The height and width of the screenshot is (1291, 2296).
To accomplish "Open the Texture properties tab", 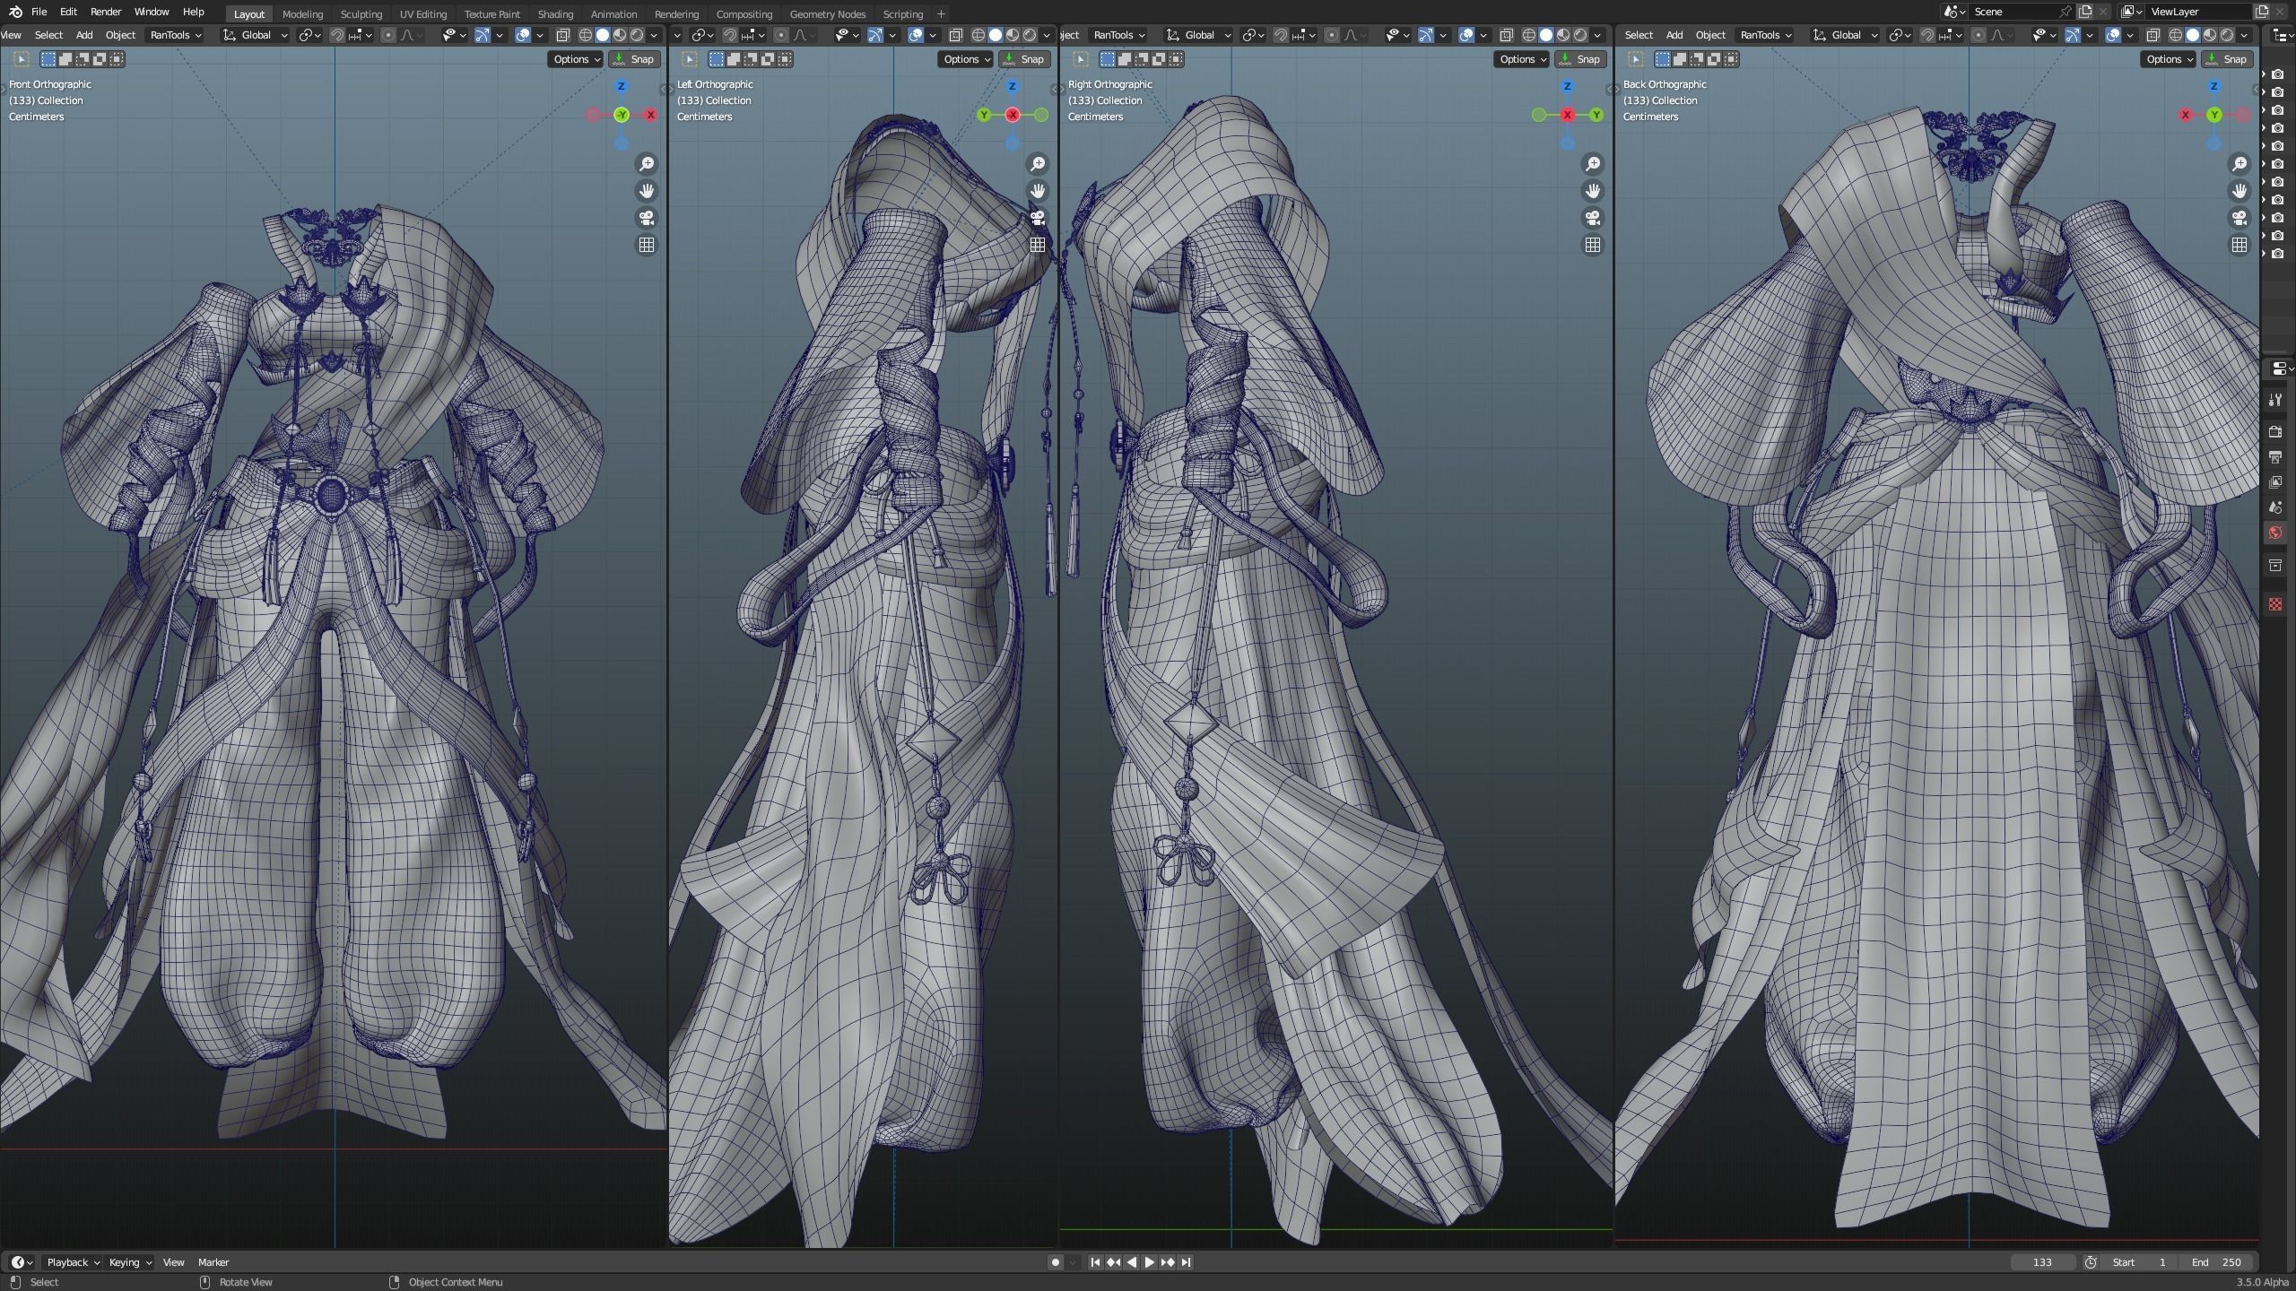I will click(2275, 604).
